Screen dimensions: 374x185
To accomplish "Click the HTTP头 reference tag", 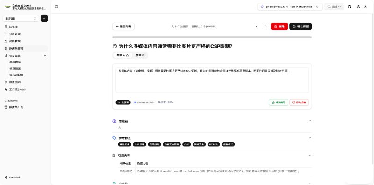I will pos(214,144).
